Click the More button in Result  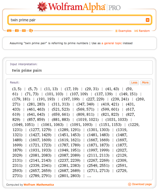tap(145, 83)
